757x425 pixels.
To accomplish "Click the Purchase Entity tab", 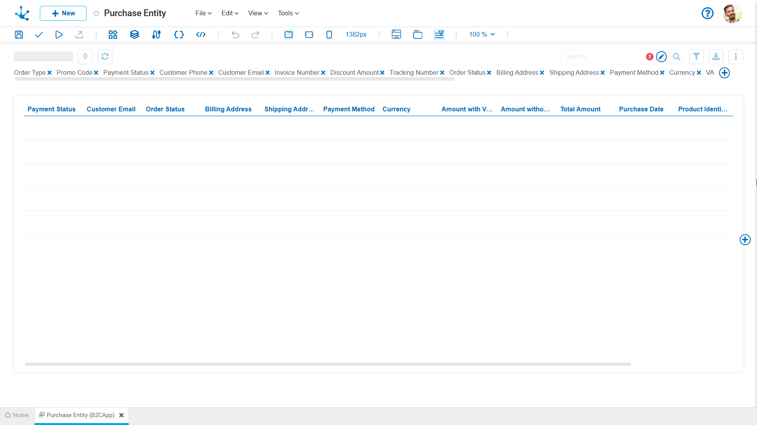I will 80,415.
